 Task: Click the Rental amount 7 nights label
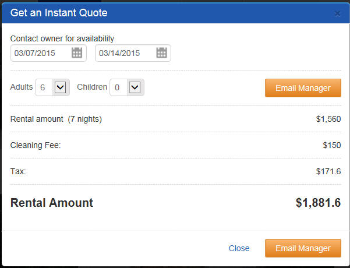click(56, 119)
